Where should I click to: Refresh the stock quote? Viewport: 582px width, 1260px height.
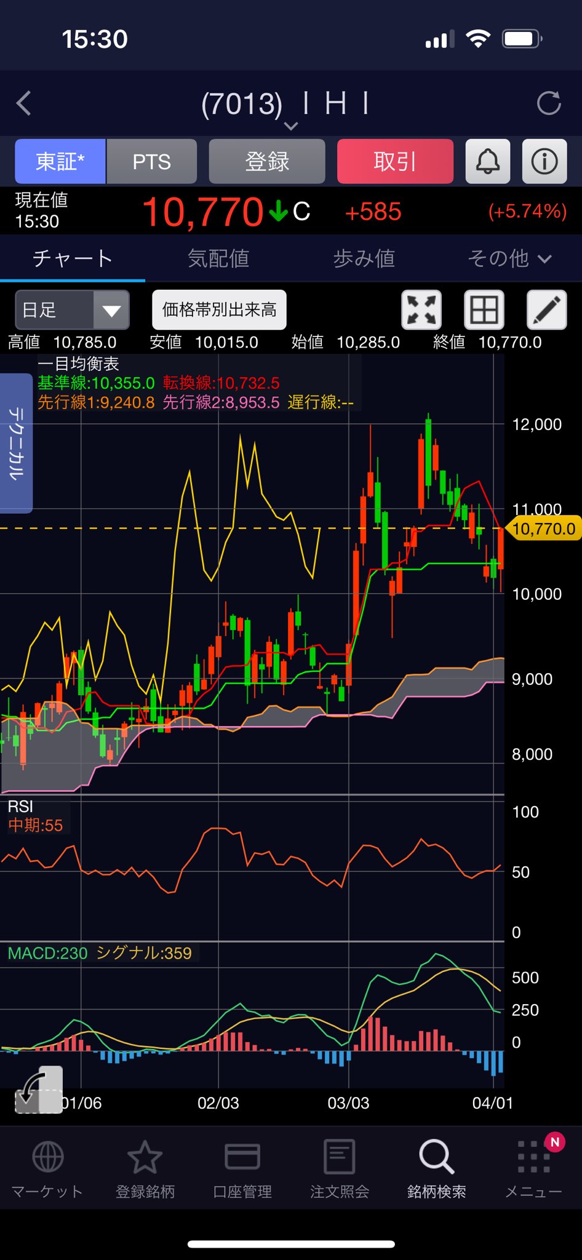tap(548, 103)
